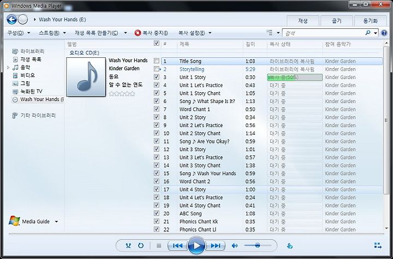Click the vertical scrollbar of track list
Screen dimensions: 393x259
(x=386, y=121)
